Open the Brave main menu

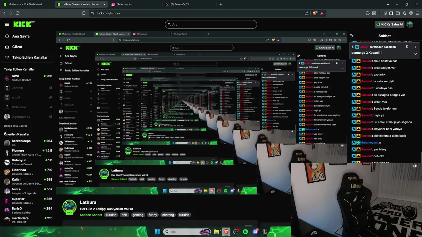pos(417,13)
